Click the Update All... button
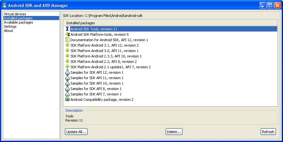 [x=76, y=131]
